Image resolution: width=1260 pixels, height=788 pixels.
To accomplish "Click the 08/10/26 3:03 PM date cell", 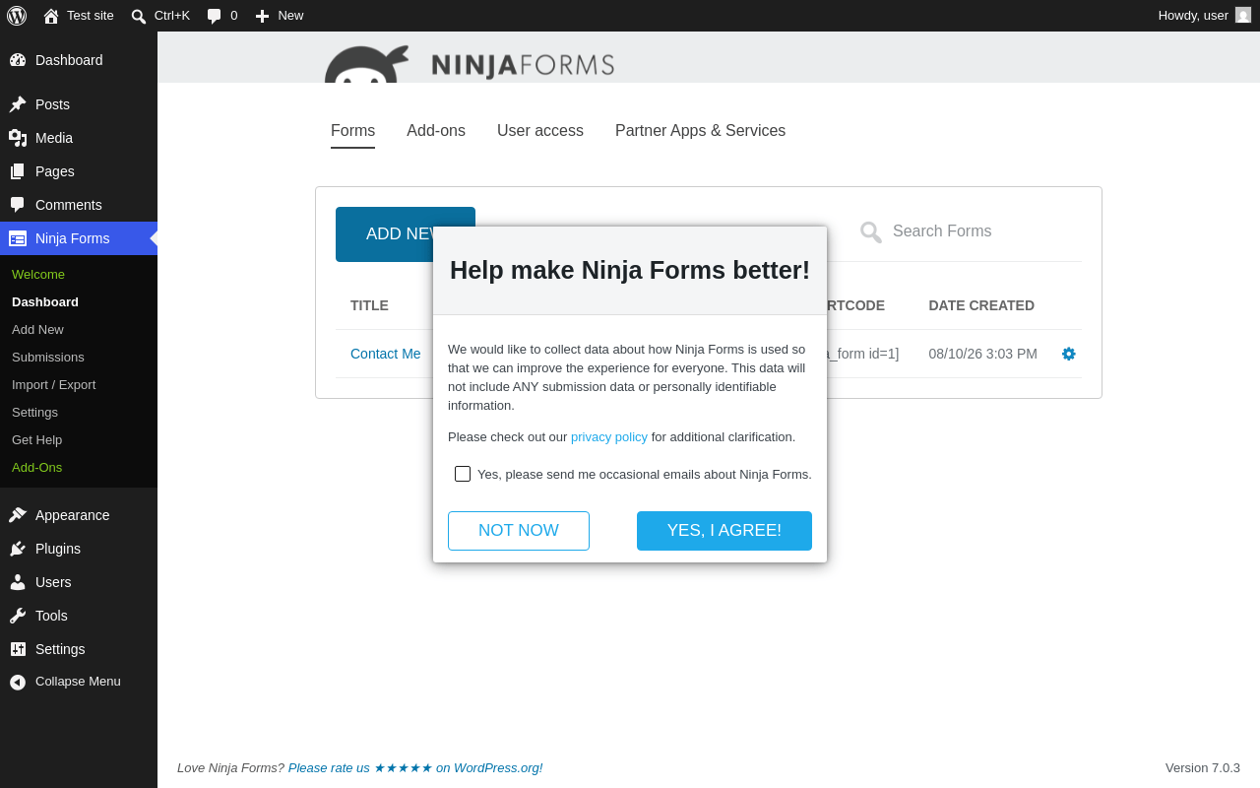I will click(982, 354).
